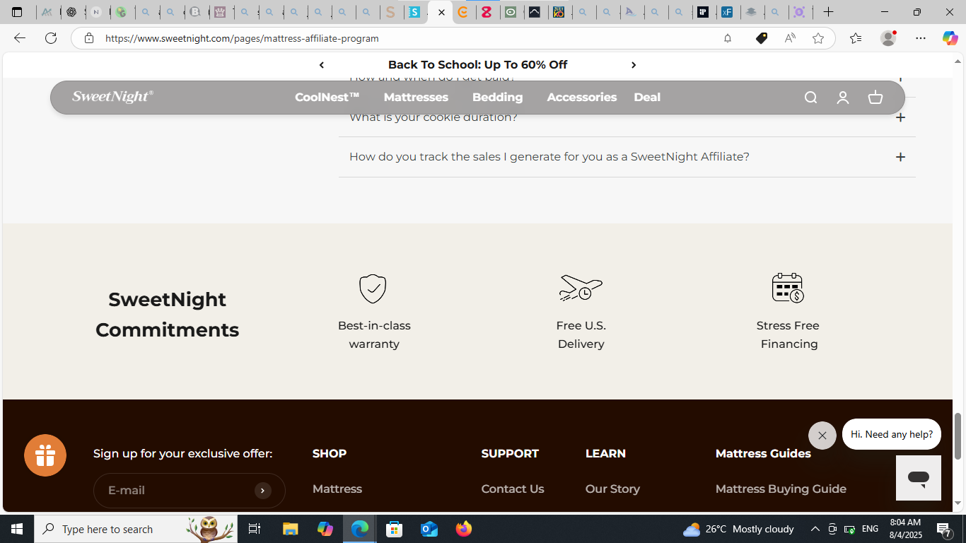Open the Mattresses menu
Image resolution: width=966 pixels, height=543 pixels.
[416, 98]
